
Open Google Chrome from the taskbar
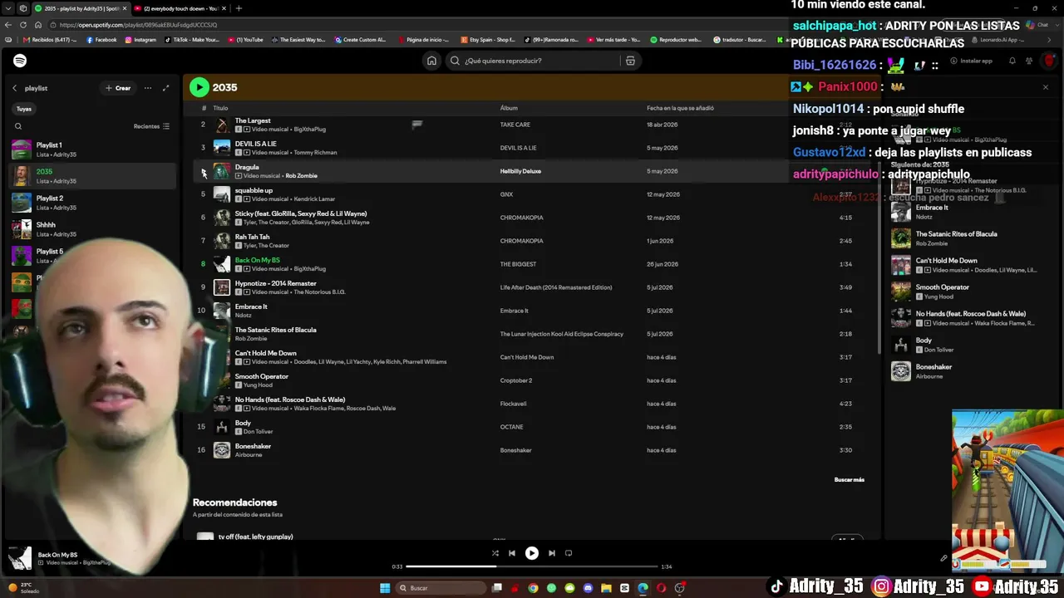point(533,588)
